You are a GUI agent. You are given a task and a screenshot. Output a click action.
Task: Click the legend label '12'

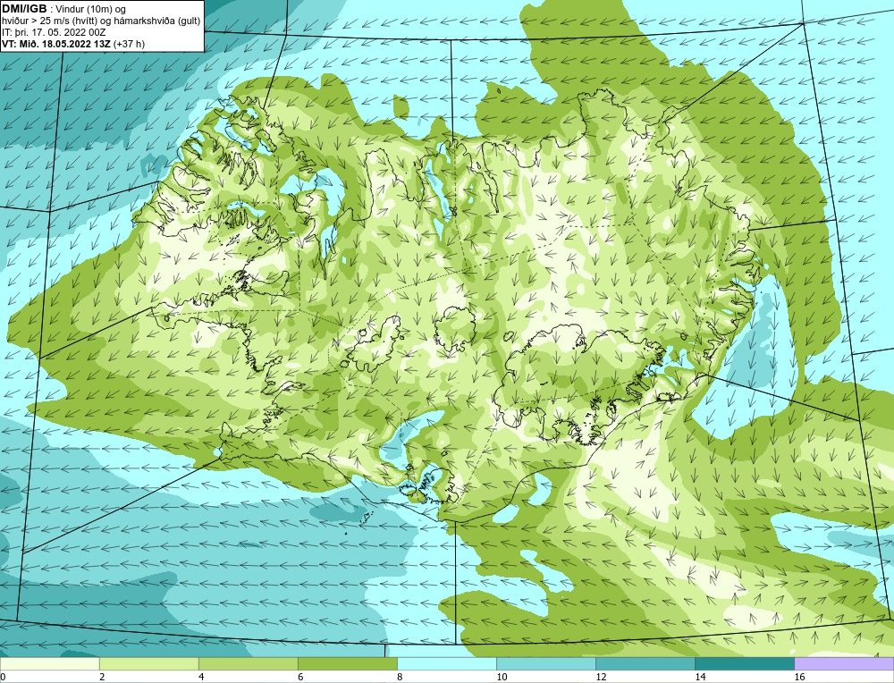pyautogui.click(x=601, y=677)
